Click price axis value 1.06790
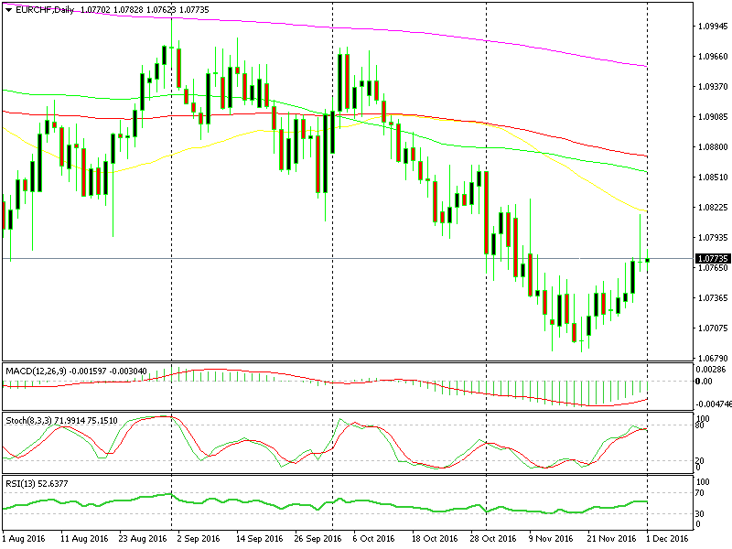The image size is (732, 549). [713, 359]
